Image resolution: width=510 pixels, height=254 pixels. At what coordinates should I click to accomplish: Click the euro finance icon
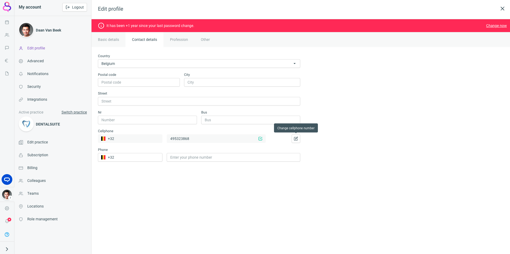coord(7,61)
